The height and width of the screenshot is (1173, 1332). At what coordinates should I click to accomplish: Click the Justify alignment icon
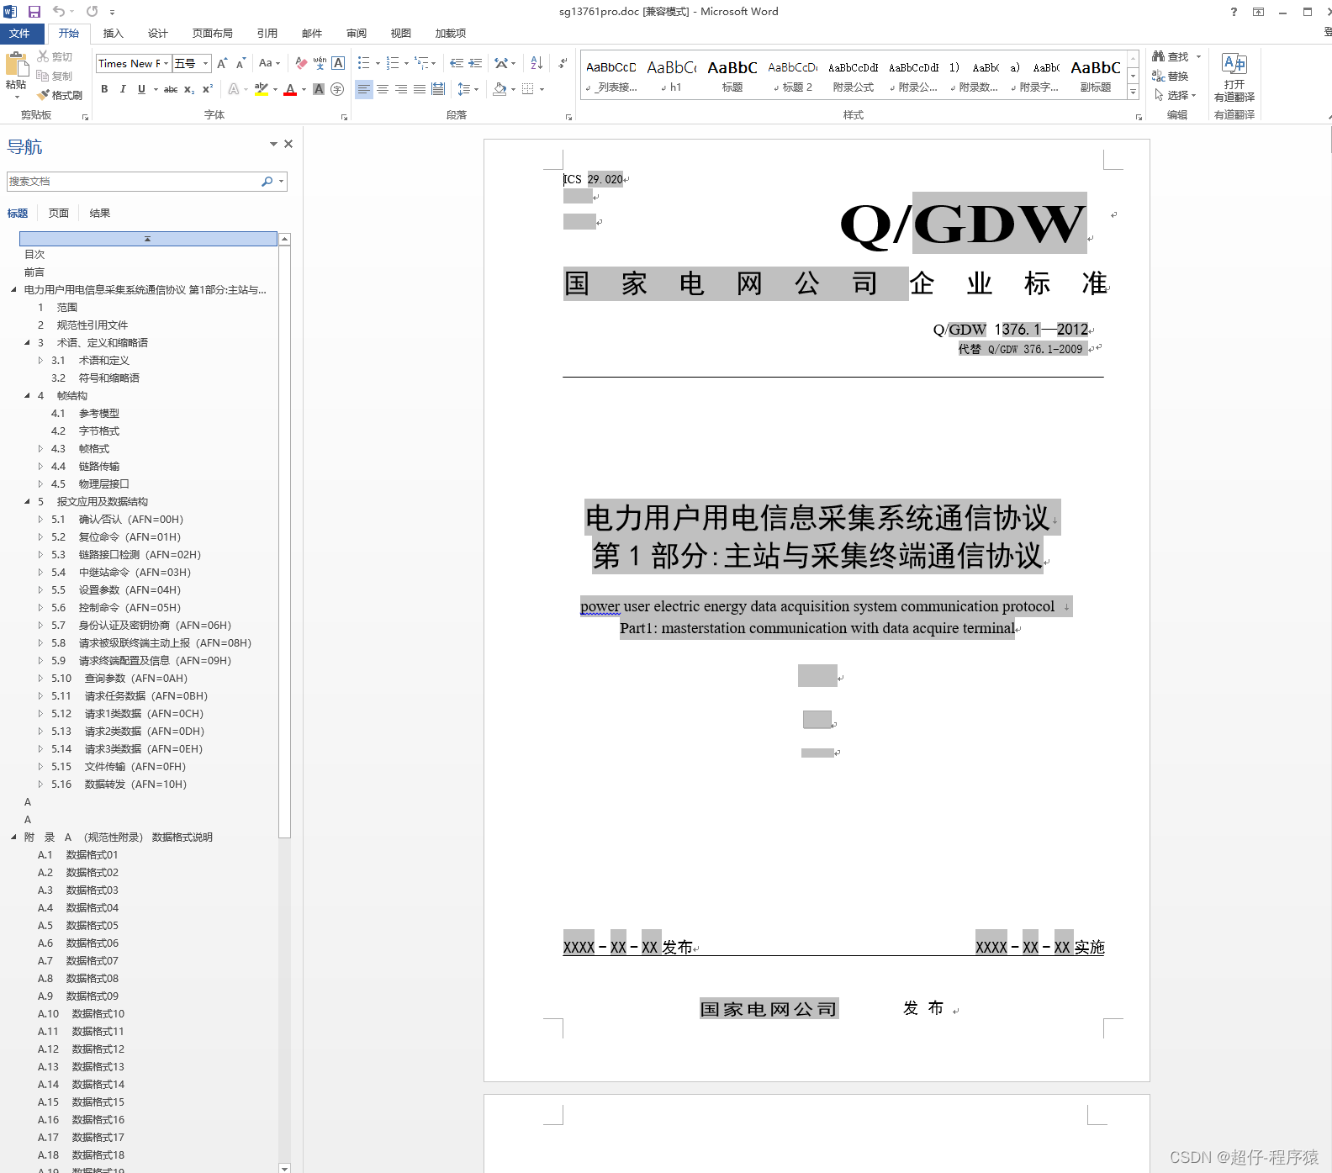click(x=420, y=89)
